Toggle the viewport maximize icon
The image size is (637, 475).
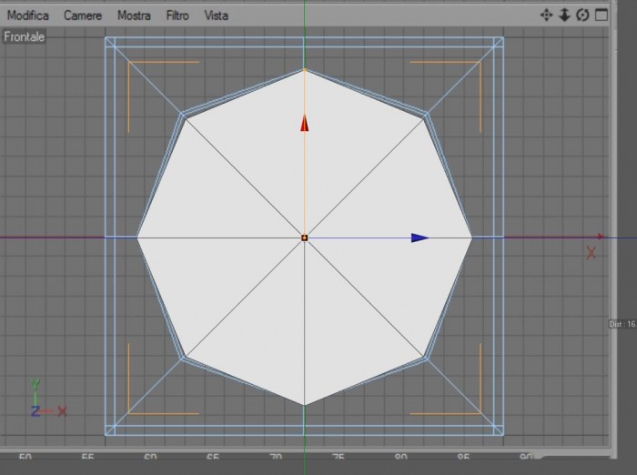click(602, 15)
